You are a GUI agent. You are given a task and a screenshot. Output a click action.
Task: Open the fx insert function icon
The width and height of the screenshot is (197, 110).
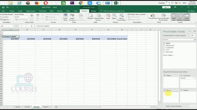pos(31,26)
